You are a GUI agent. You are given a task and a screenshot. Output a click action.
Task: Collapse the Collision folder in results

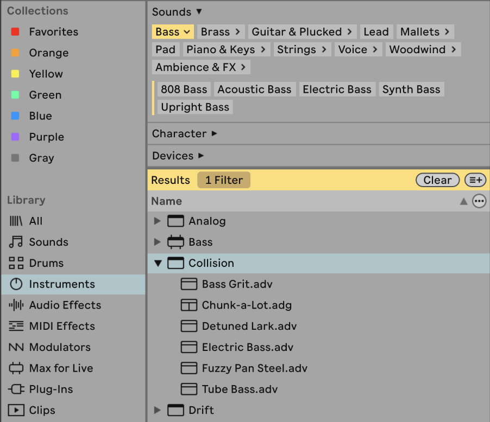tap(158, 264)
